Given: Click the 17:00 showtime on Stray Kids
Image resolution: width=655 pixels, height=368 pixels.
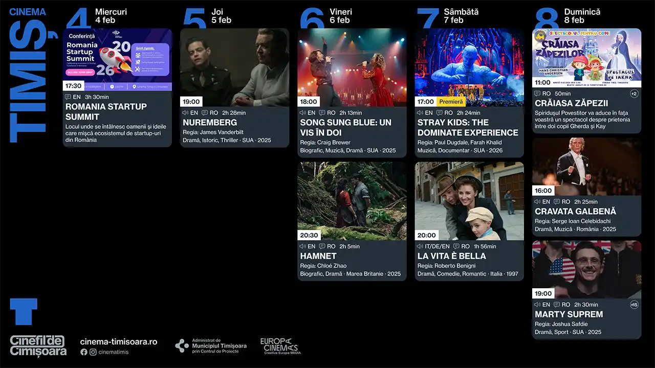Looking at the screenshot, I should pyautogui.click(x=426, y=102).
